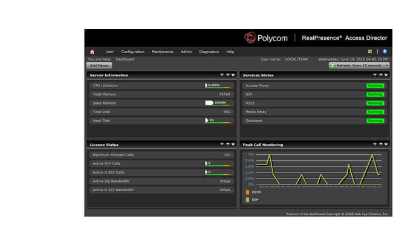This screenshot has height=242, width=393.
Task: Click the CPU Utilization label
Action: click(105, 86)
